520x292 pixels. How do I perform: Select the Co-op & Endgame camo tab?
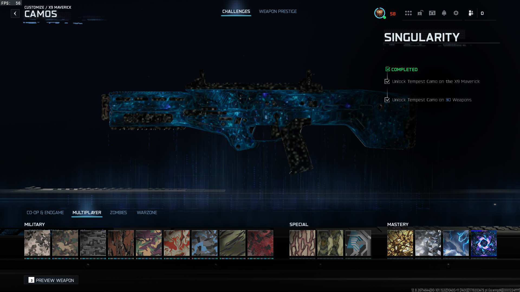(45, 213)
